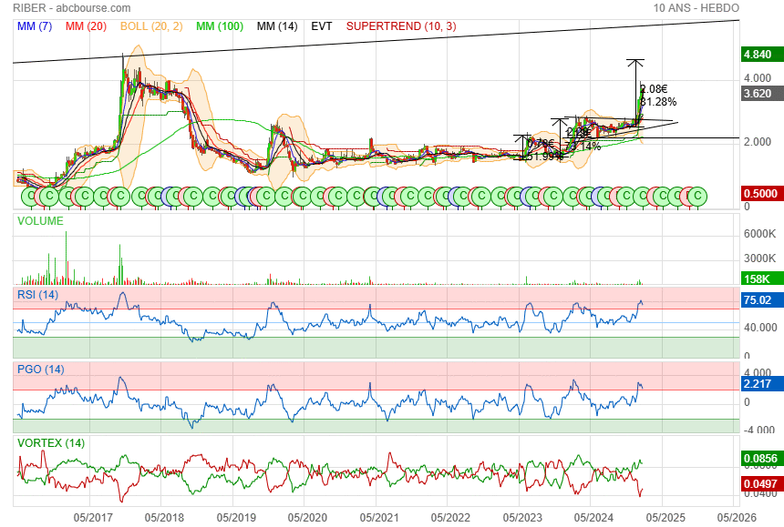784x527 pixels.
Task: Click the gray 3.620 current price tag
Action: point(758,94)
